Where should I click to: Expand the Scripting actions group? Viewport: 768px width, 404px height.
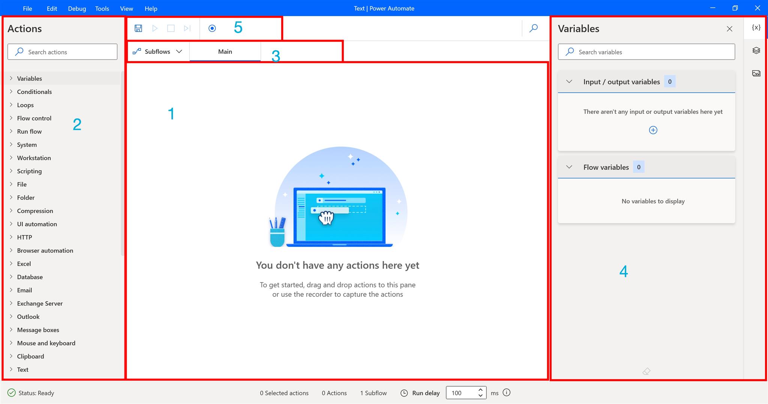pyautogui.click(x=11, y=171)
